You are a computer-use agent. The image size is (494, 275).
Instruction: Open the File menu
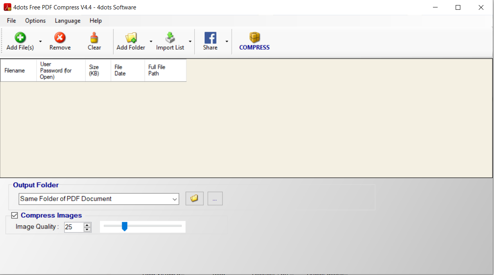(11, 21)
